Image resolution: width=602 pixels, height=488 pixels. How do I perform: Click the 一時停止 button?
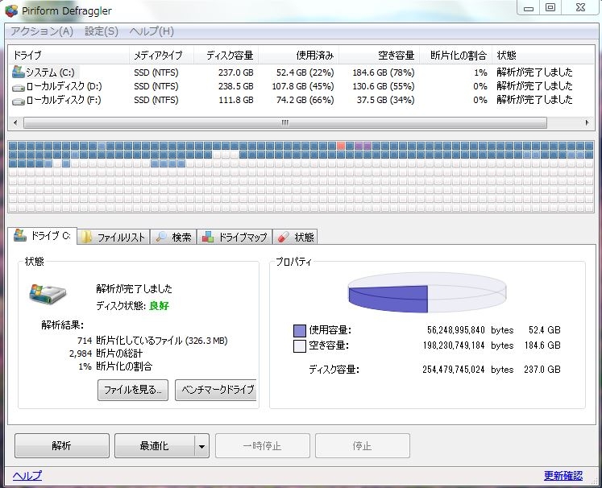coord(262,445)
